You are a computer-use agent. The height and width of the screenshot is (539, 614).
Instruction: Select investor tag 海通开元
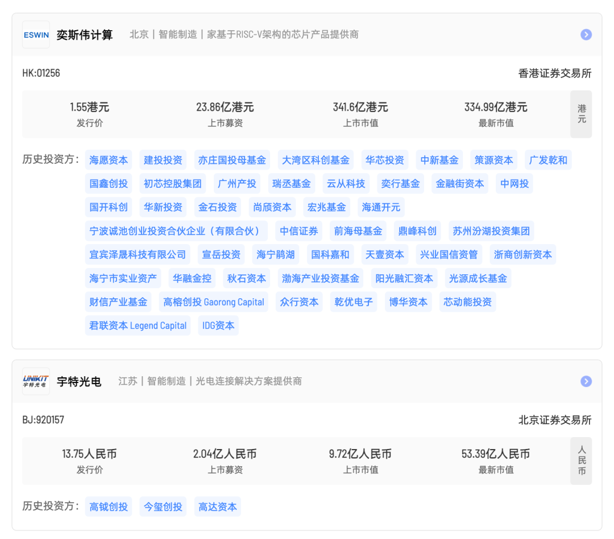coord(381,207)
